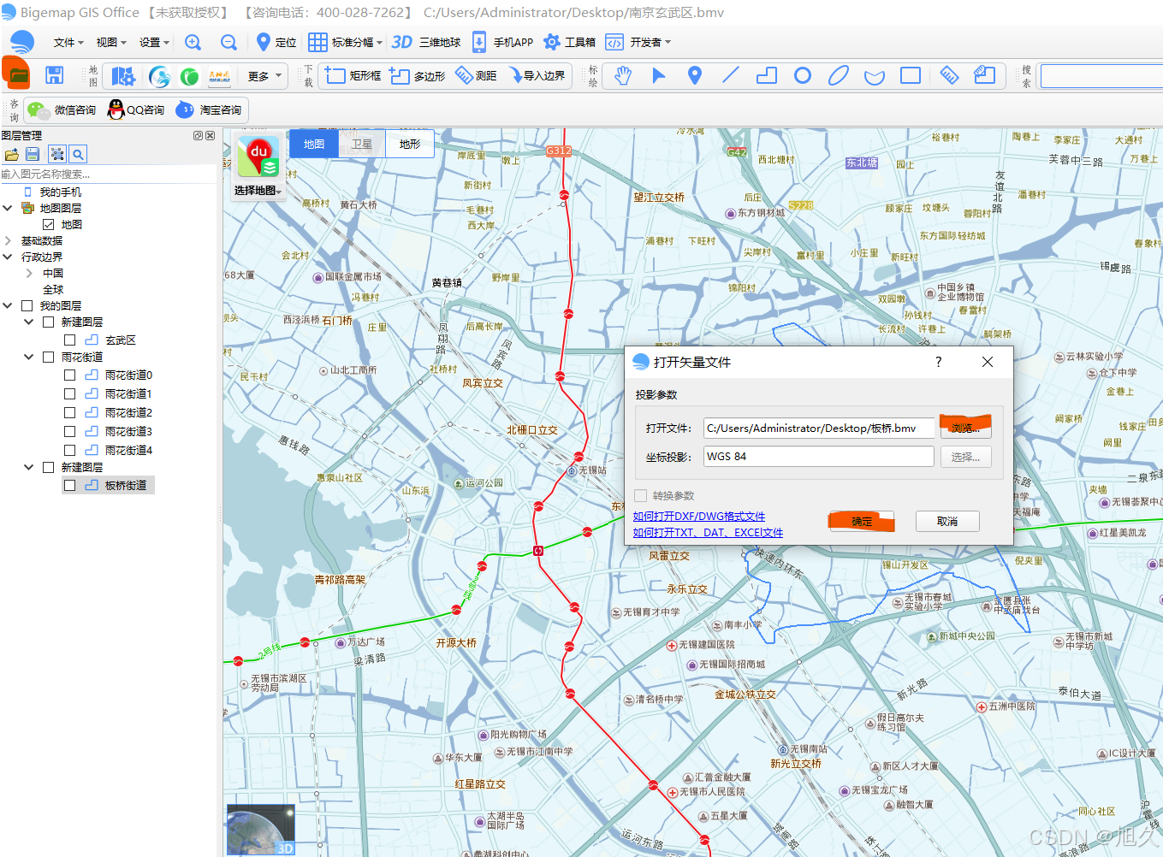Enable the 转换参数 checkbox in dialog
The width and height of the screenshot is (1163, 857).
point(640,495)
